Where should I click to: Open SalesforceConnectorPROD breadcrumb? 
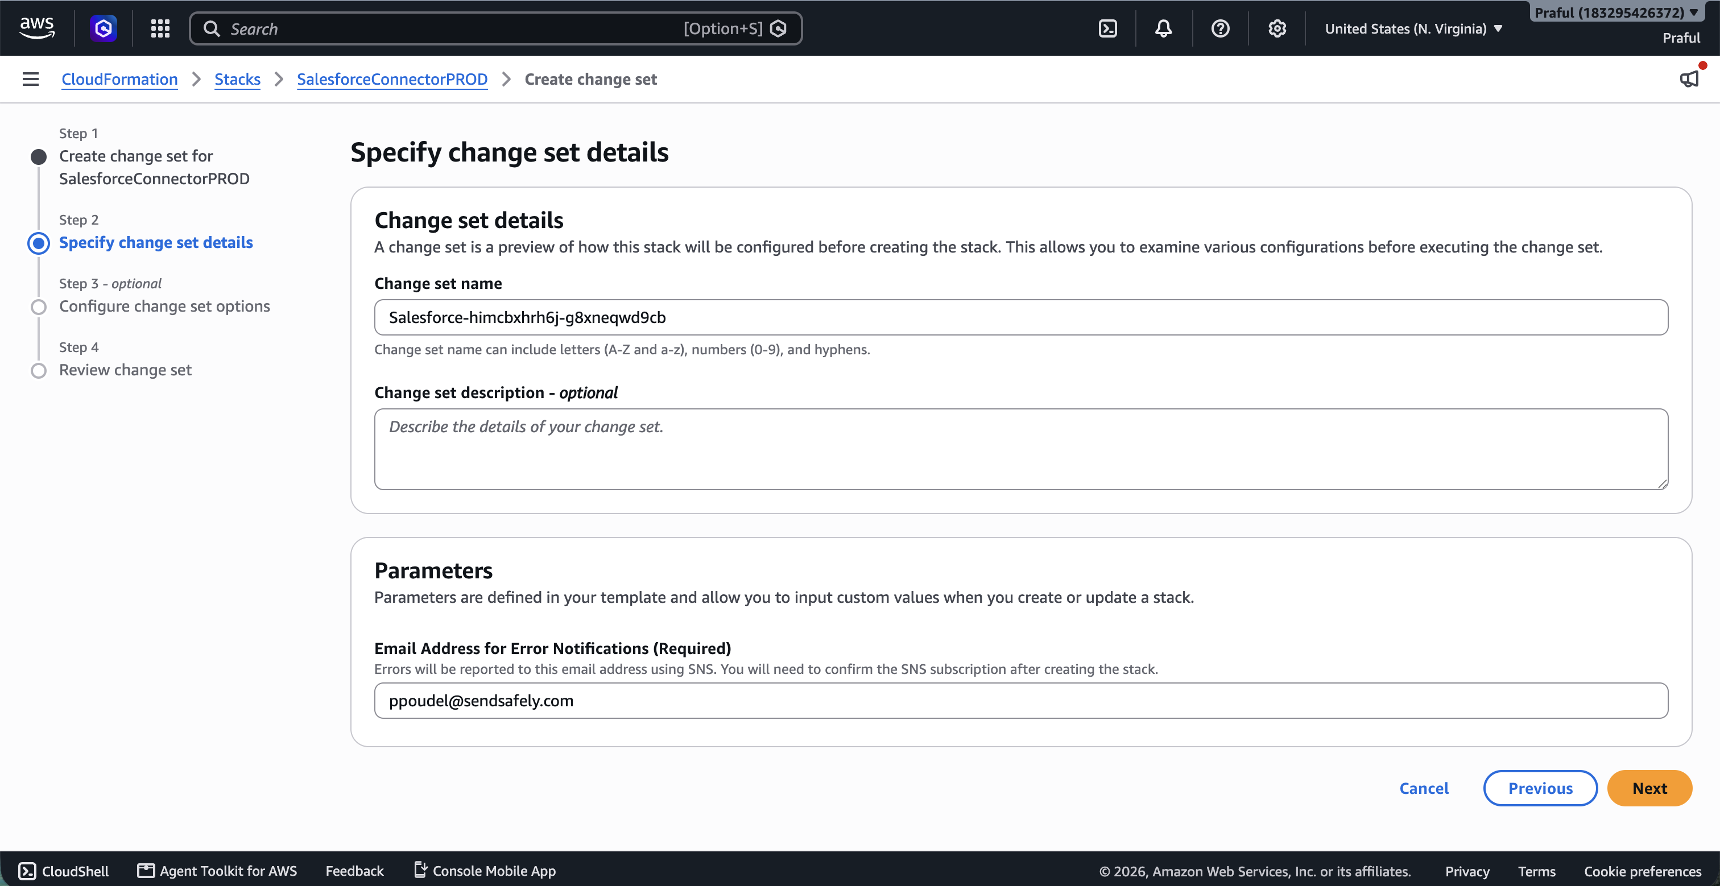click(392, 79)
